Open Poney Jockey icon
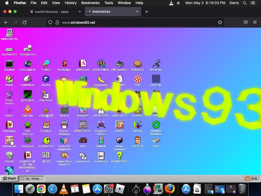The height and width of the screenshot is (196, 261). pyautogui.click(x=9, y=97)
